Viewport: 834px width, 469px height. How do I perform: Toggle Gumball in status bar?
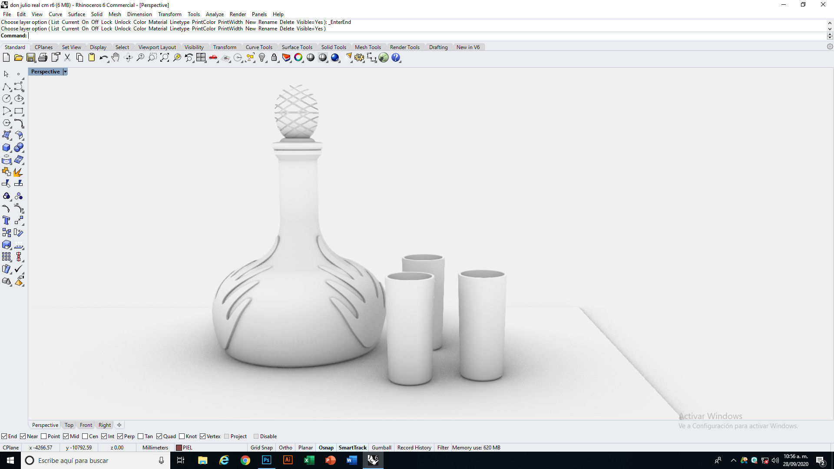click(x=381, y=447)
